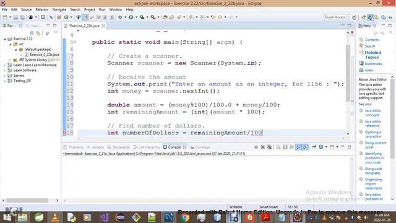Click the Open Perspective icon
The width and height of the screenshot is (396, 223).
(355, 17)
